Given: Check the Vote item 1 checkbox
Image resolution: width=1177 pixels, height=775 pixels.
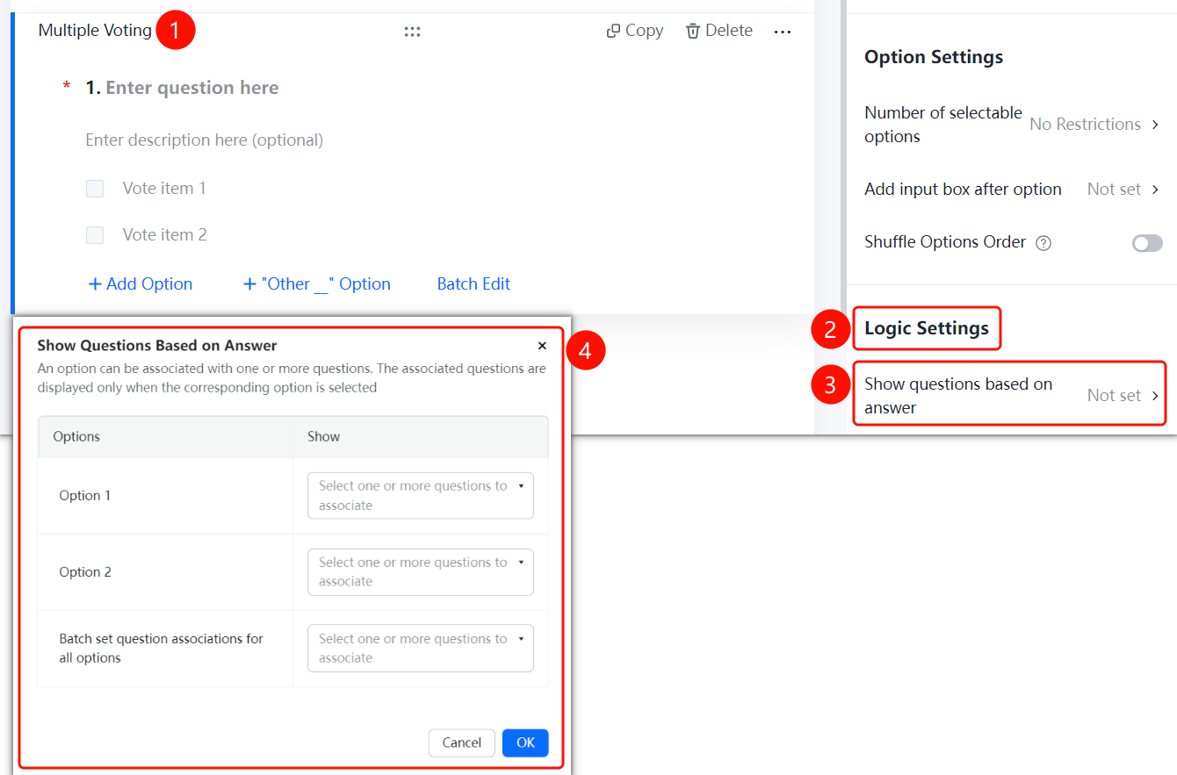Looking at the screenshot, I should (x=95, y=189).
